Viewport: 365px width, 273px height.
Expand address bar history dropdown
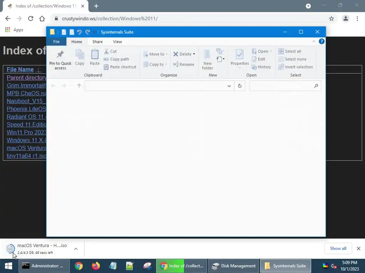pos(229,86)
